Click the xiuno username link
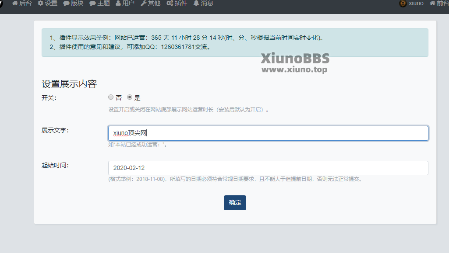449x253 pixels. click(416, 3)
